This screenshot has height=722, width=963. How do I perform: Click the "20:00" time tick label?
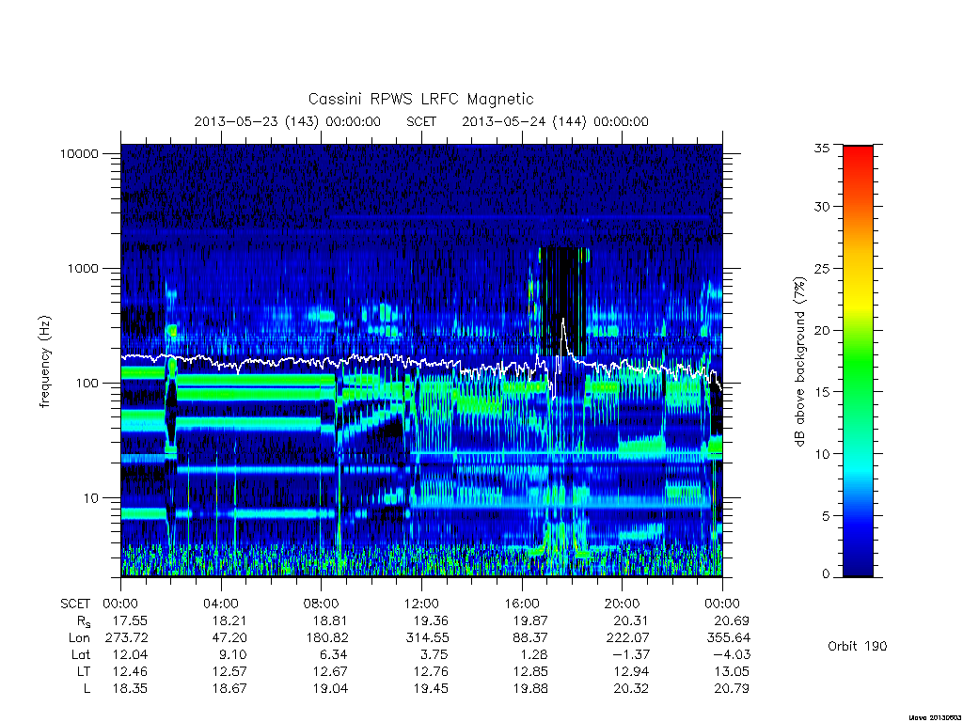point(623,604)
